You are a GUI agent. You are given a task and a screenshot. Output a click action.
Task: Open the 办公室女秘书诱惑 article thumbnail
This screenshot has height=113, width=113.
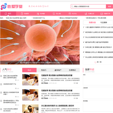pyautogui.click(x=30, y=109)
